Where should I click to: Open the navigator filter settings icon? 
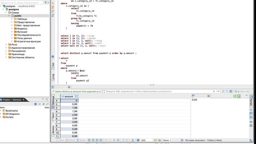coord(46,3)
